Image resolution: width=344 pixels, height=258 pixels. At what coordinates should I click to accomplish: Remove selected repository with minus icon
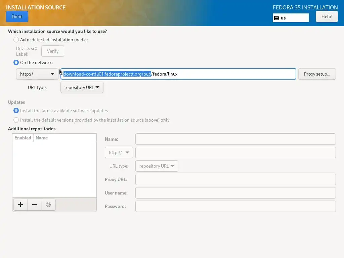pos(35,205)
